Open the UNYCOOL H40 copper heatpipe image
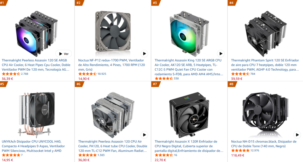The image size is (303, 162). click(36, 115)
